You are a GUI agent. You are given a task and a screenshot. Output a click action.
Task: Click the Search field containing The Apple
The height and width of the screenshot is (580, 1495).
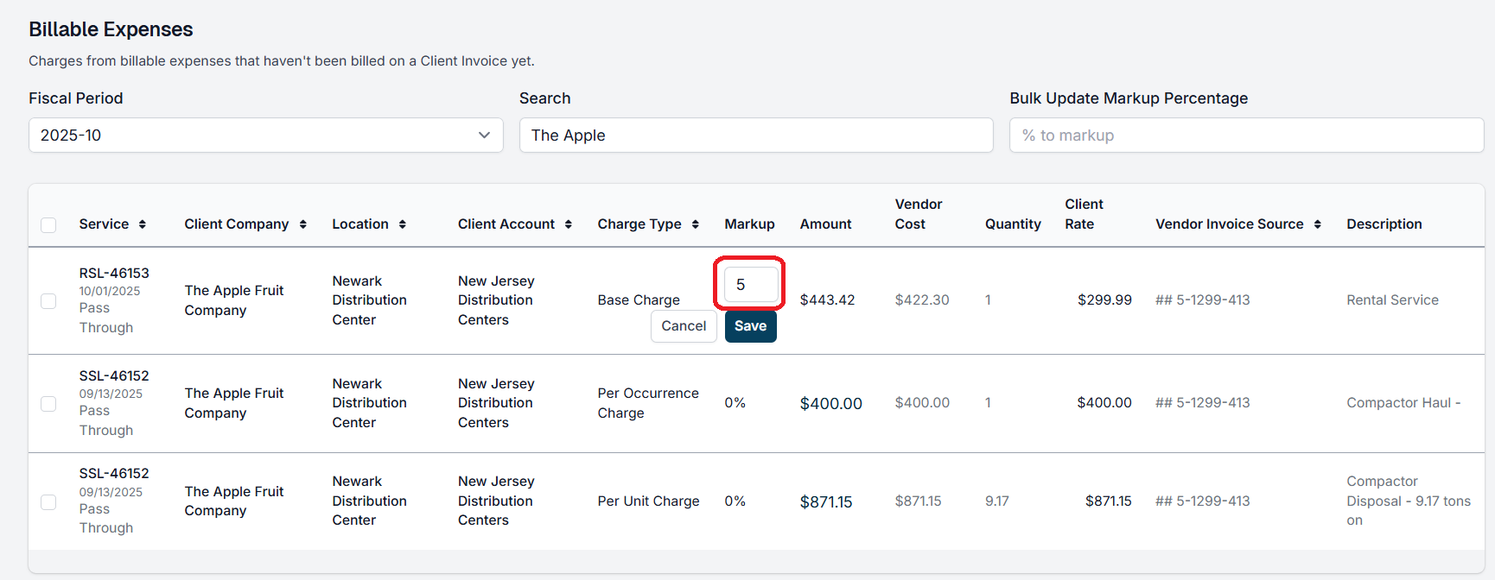tap(755, 136)
